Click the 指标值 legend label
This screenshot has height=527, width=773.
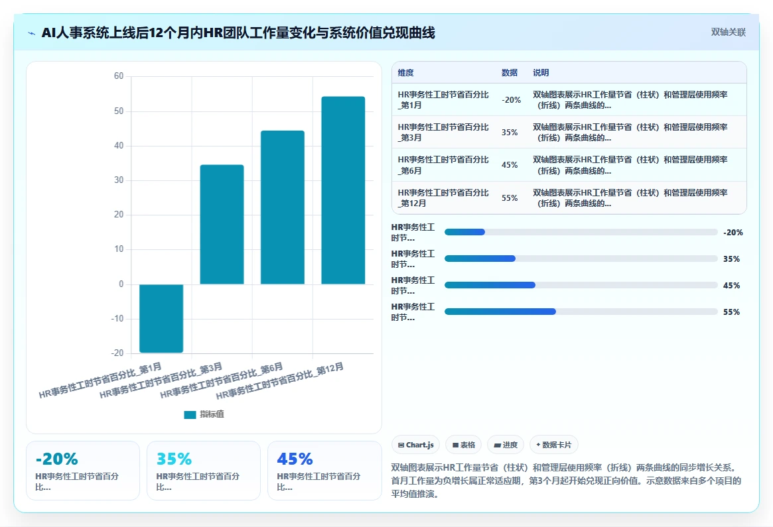tap(212, 414)
